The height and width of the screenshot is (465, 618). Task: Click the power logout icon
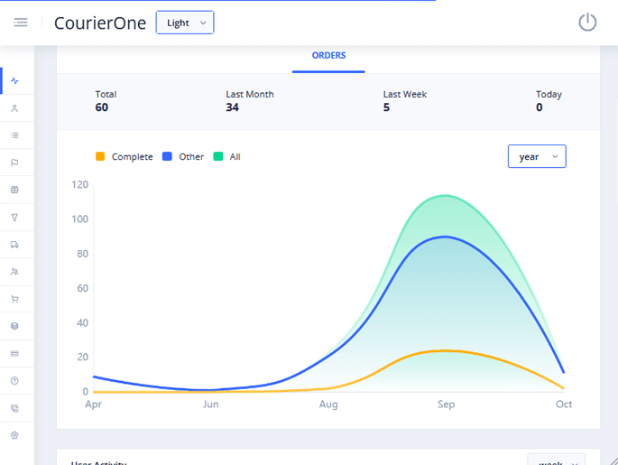pos(587,23)
